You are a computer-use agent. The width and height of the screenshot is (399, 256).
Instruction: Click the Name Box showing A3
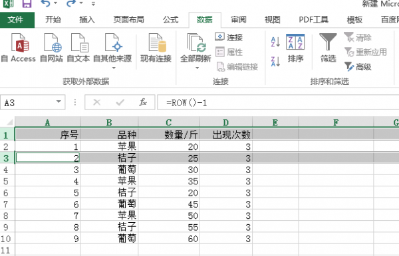click(27, 103)
